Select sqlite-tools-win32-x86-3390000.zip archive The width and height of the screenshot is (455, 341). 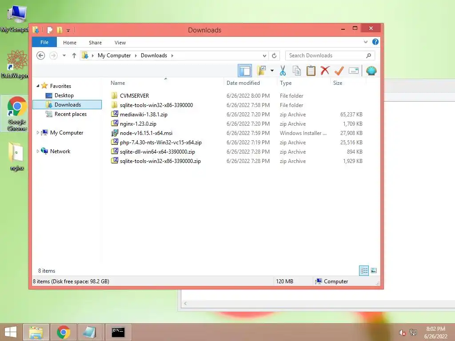(x=160, y=161)
